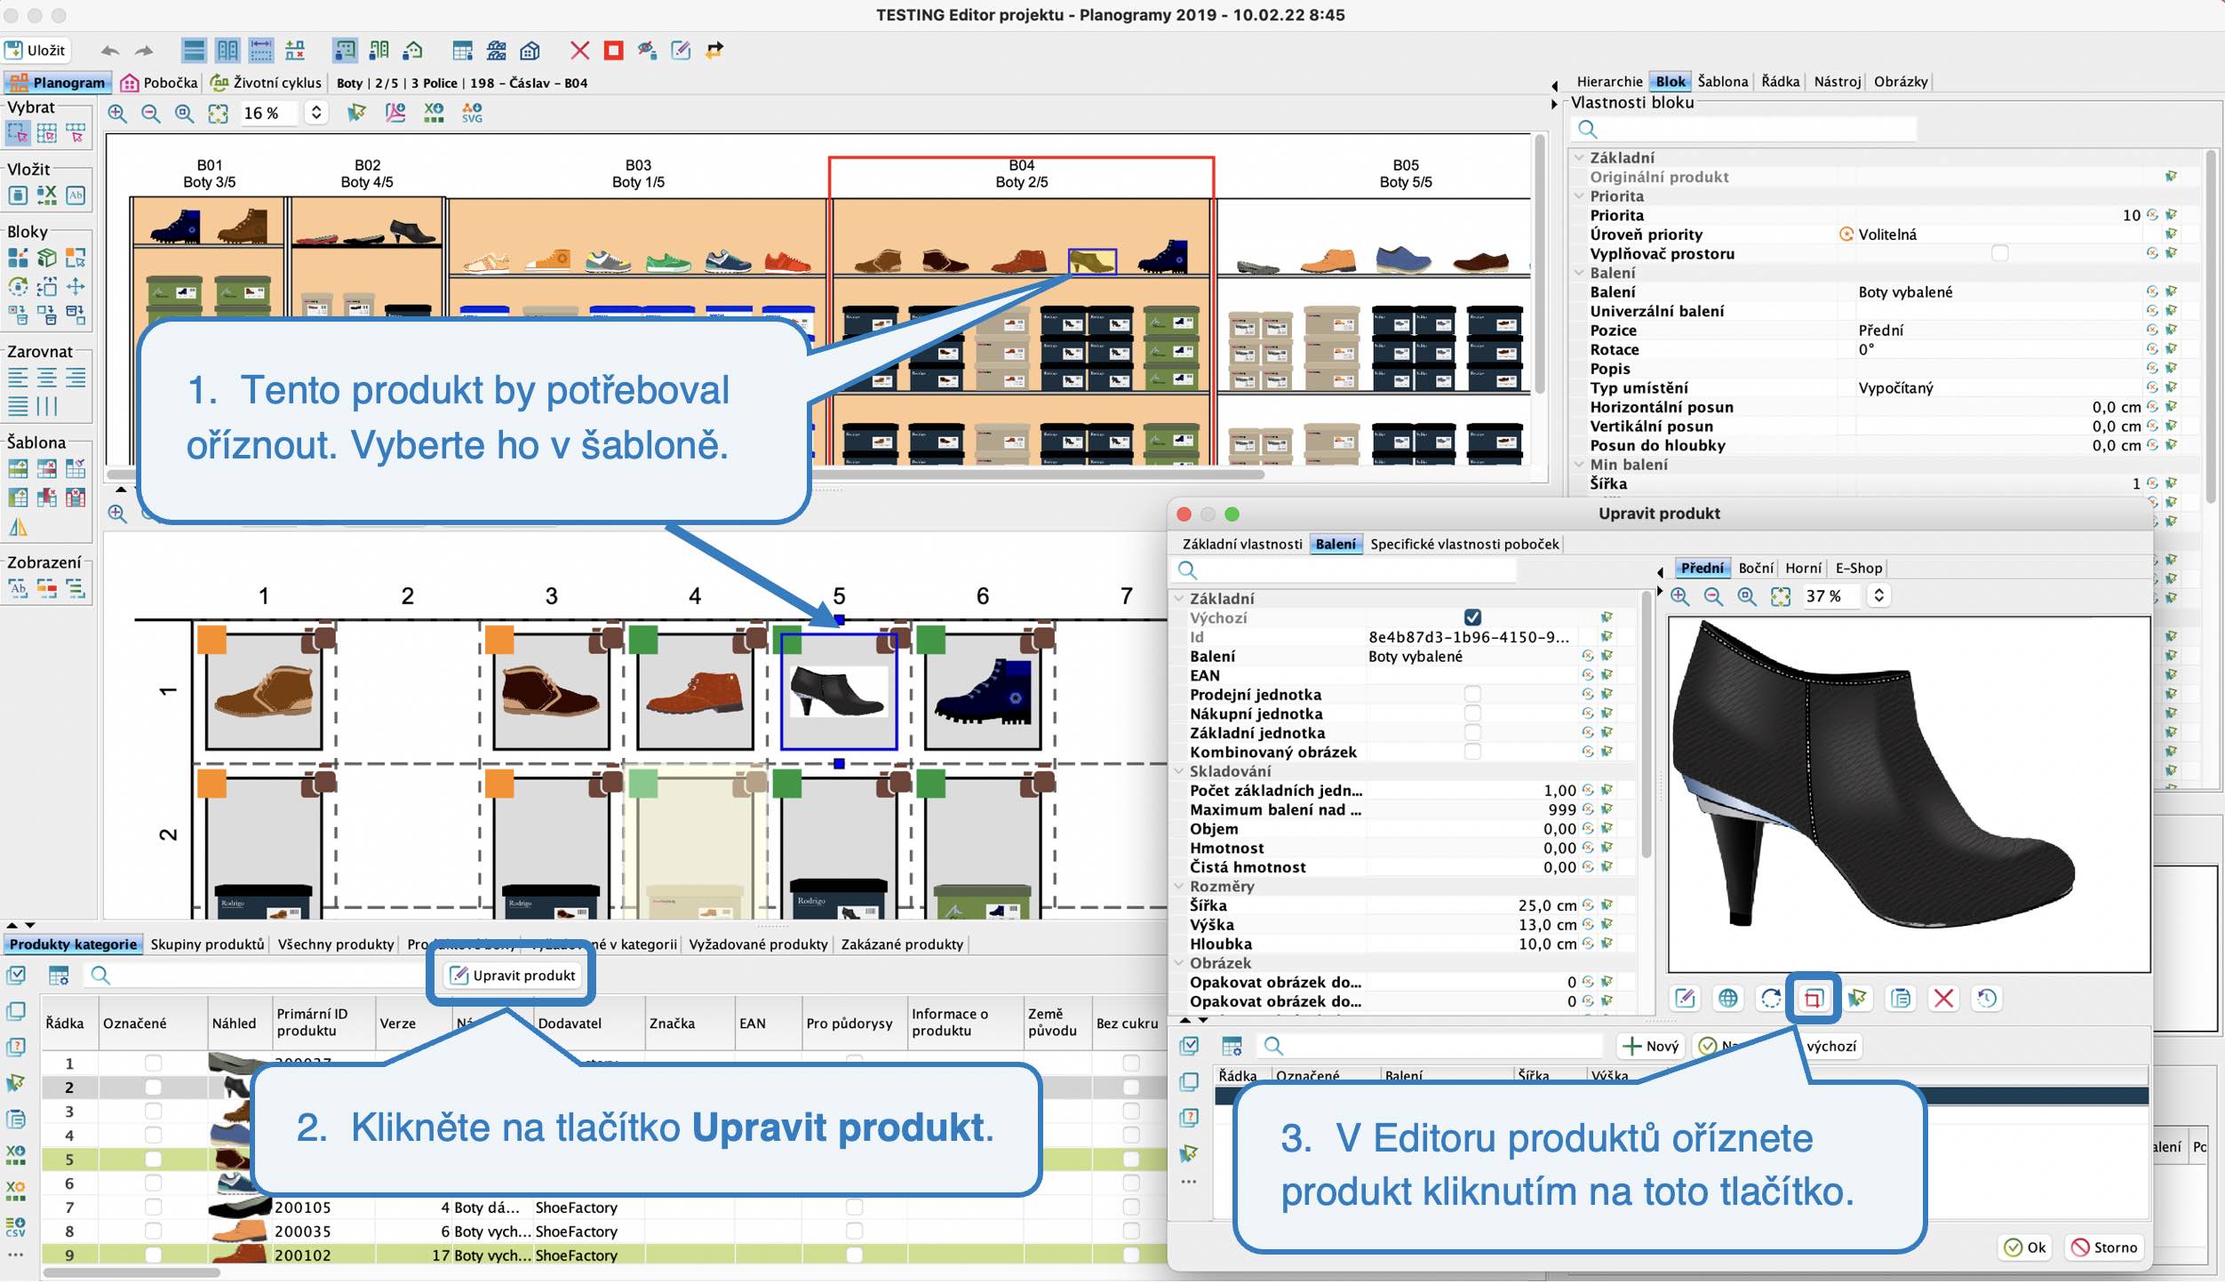Image resolution: width=2225 pixels, height=1283 pixels.
Task: Open the 37 % zoom stepper in product preview
Action: [1878, 595]
